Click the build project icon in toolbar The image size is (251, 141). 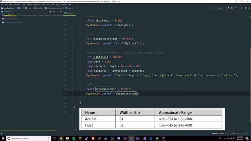click(x=213, y=8)
